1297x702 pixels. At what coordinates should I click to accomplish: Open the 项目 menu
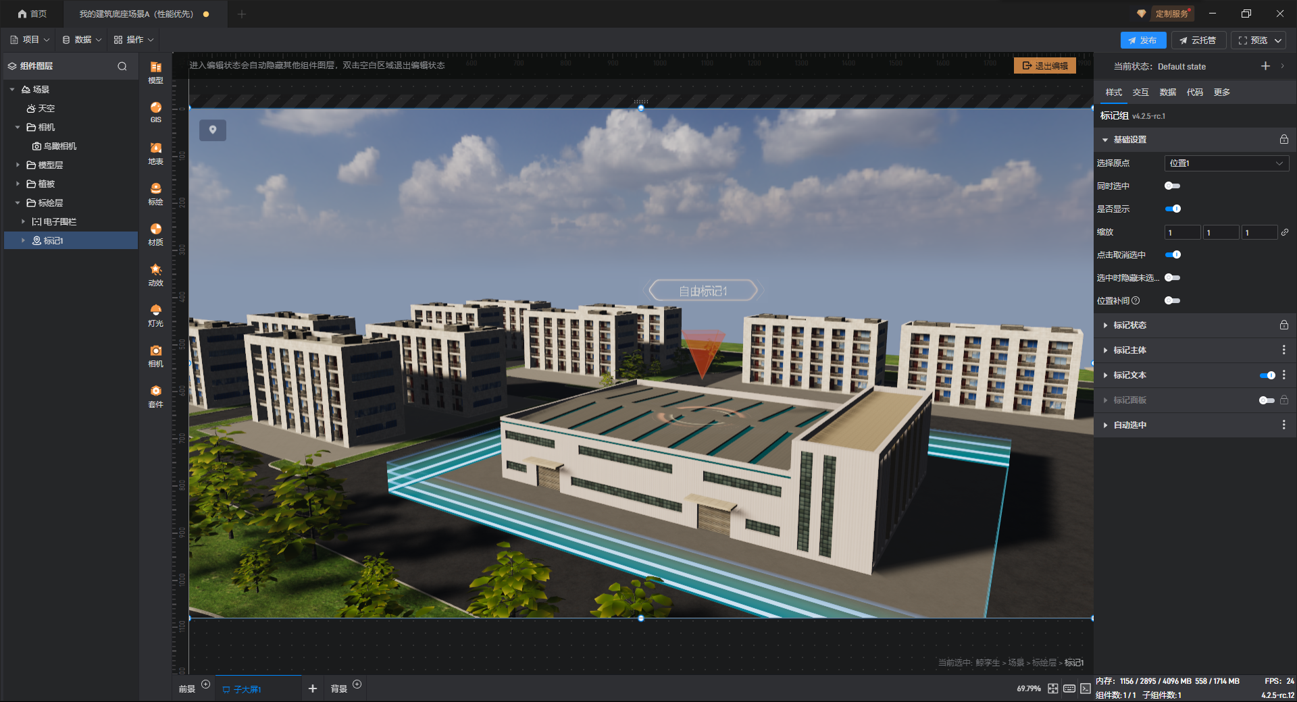(30, 40)
